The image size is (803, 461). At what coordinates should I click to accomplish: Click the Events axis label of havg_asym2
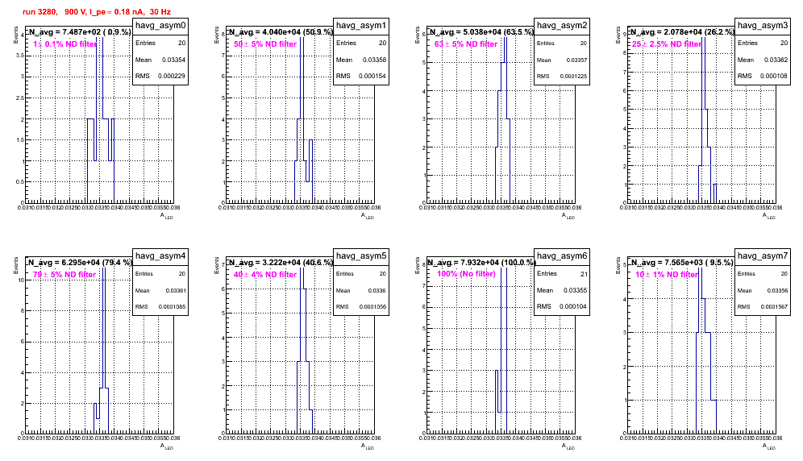418,34
